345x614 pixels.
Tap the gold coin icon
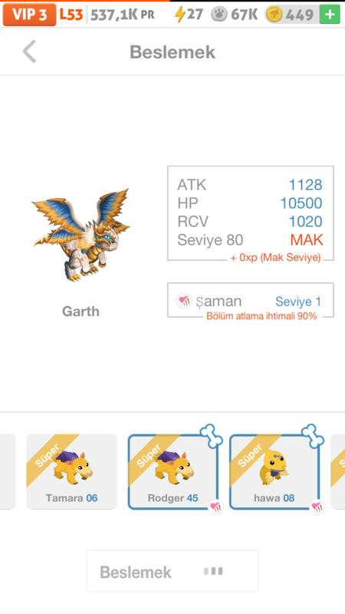(274, 15)
